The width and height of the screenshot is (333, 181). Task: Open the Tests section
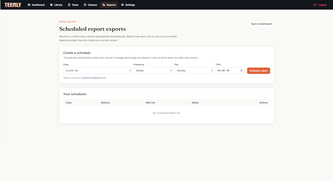pyautogui.click(x=73, y=5)
